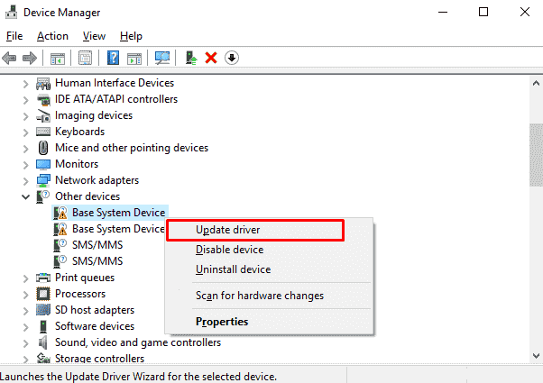Select the second SMS/MMS device
543x383 pixels.
[x=97, y=261]
